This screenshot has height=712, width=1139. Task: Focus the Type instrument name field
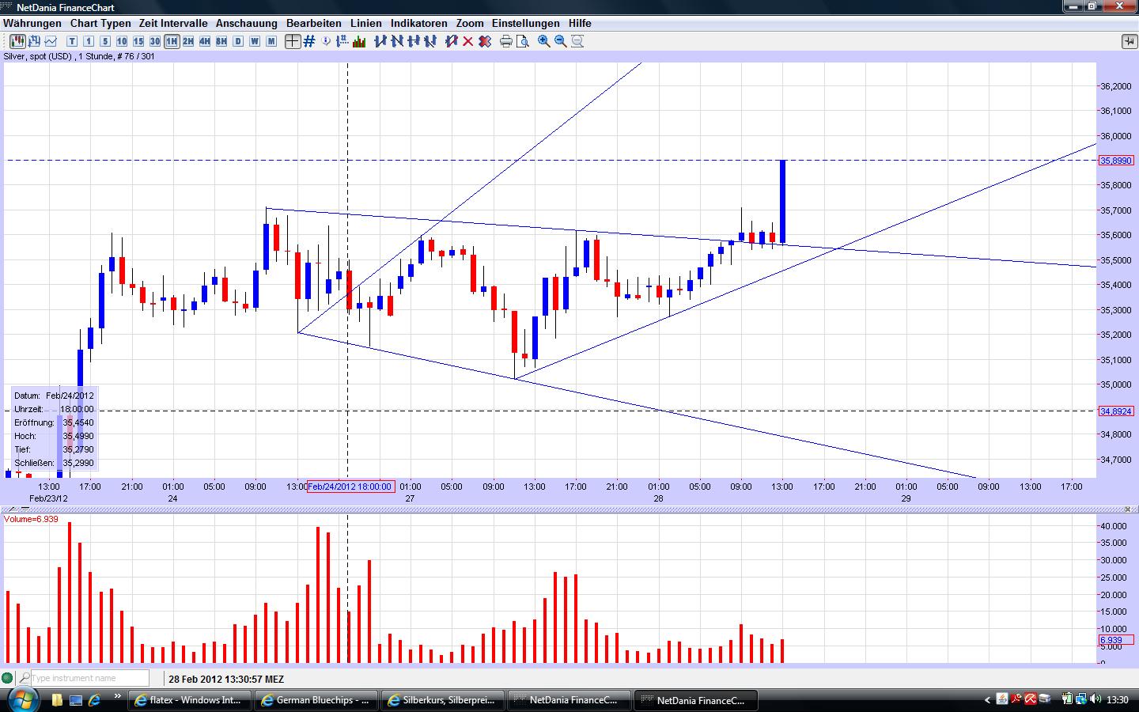tap(89, 678)
